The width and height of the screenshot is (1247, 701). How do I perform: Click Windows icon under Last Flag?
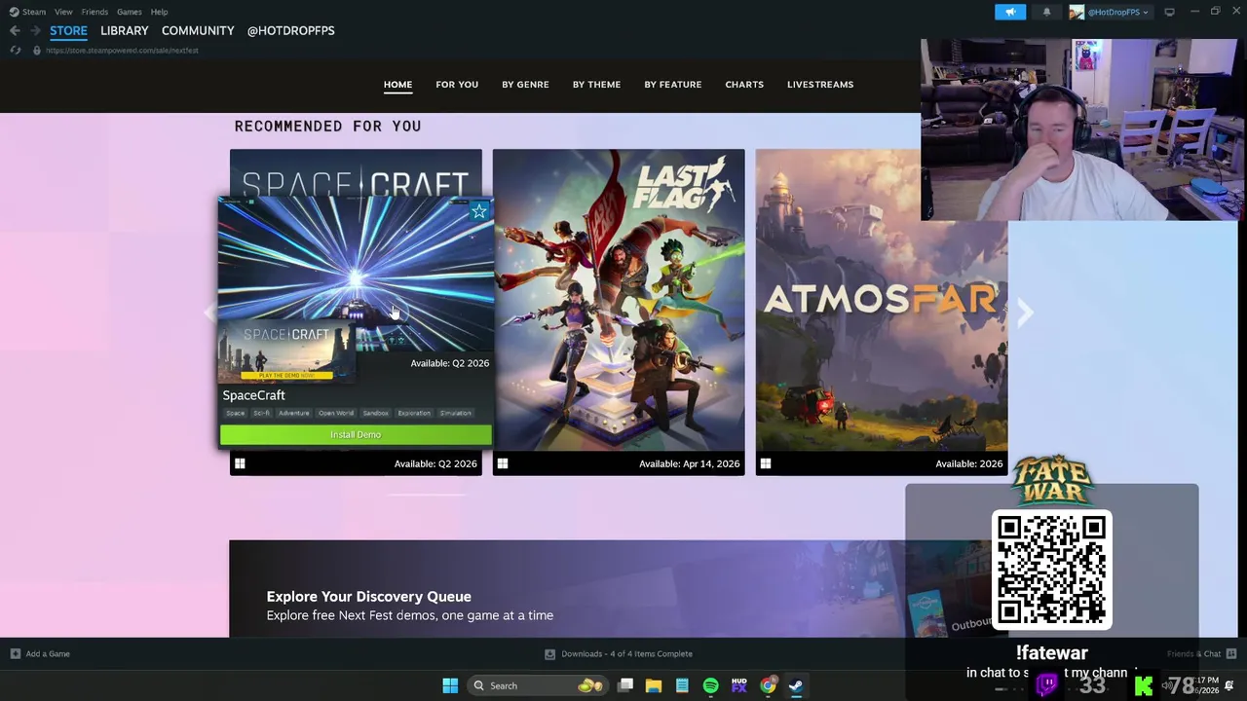point(503,464)
